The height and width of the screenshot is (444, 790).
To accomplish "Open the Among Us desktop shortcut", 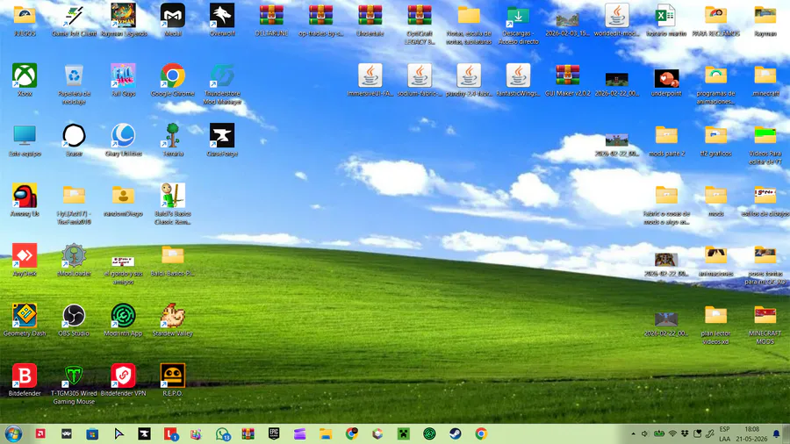I will click(25, 200).
